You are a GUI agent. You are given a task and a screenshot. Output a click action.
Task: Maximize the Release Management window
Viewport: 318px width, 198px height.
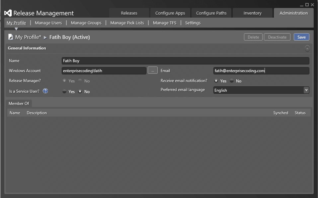[x=307, y=4]
